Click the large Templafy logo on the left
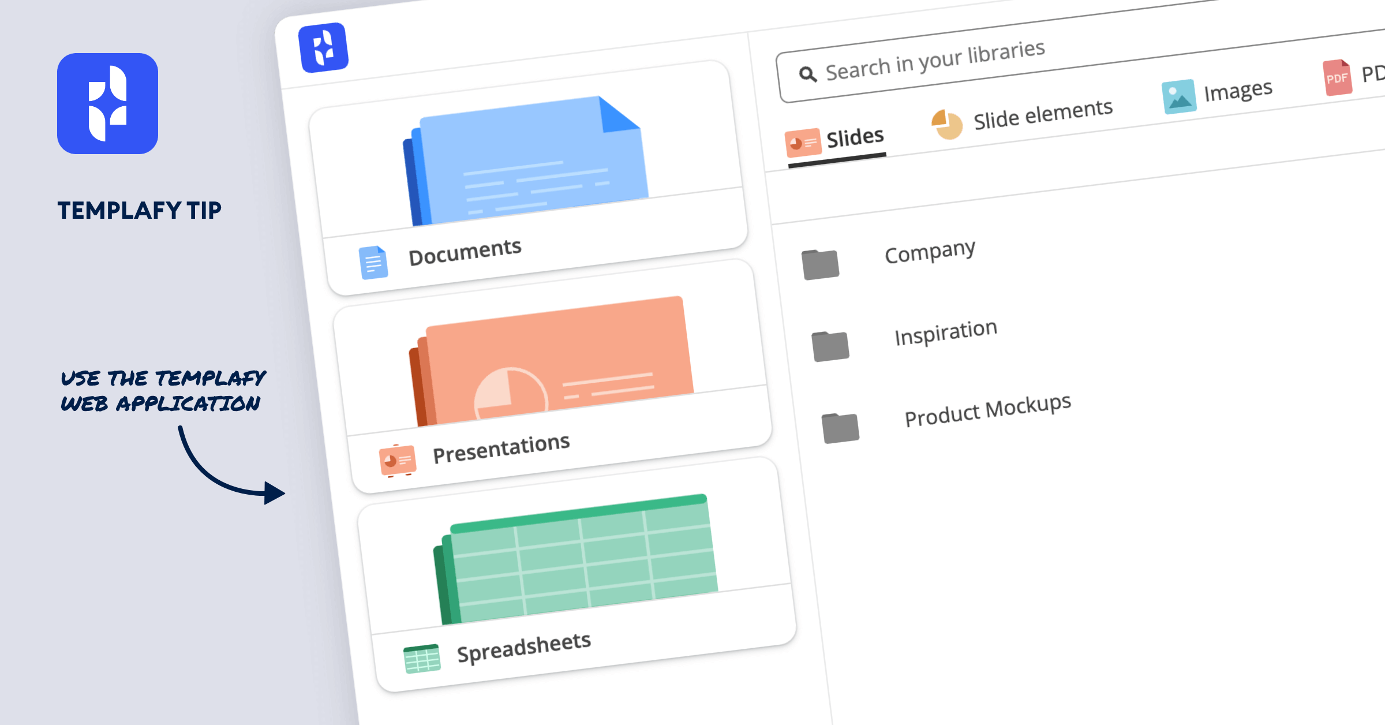The width and height of the screenshot is (1385, 725). click(x=108, y=103)
